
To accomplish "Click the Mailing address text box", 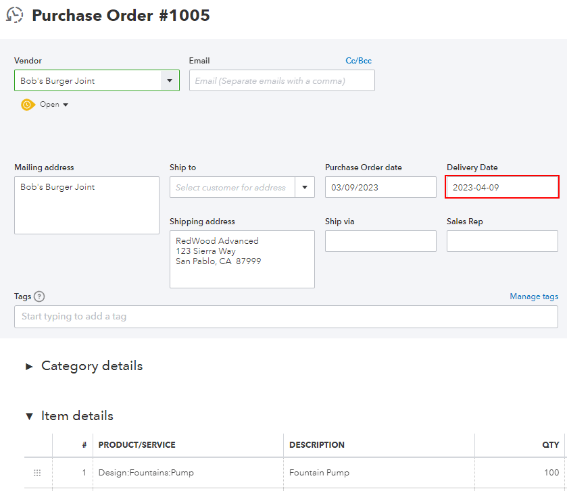I will pos(87,205).
